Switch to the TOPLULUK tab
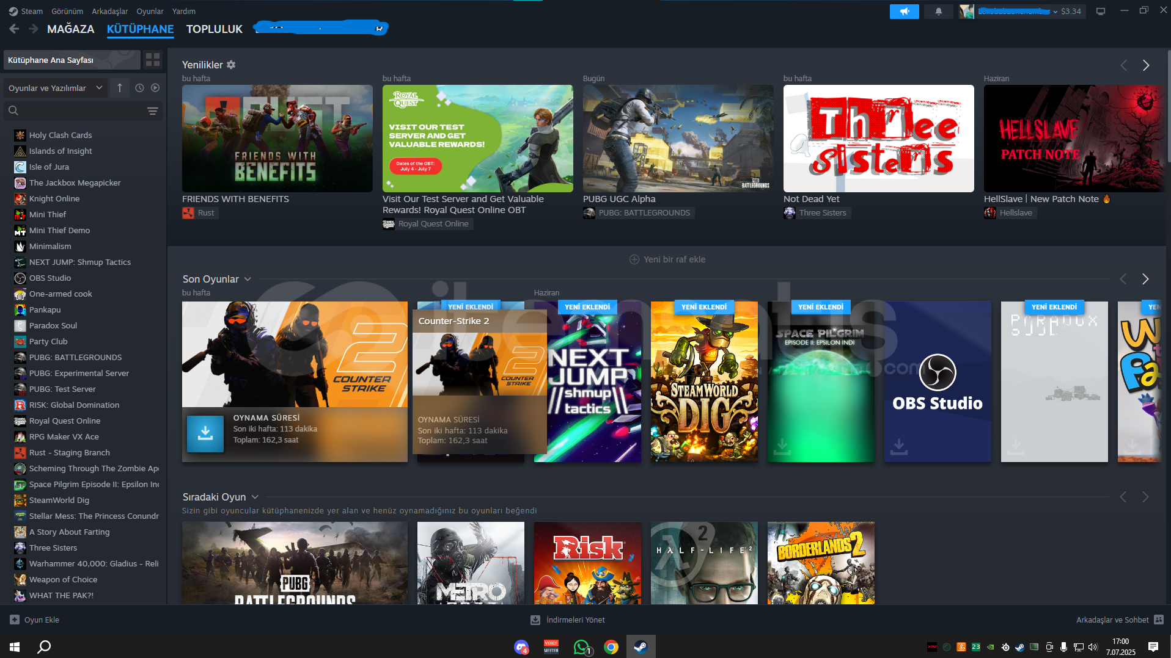The image size is (1171, 658). point(215,29)
